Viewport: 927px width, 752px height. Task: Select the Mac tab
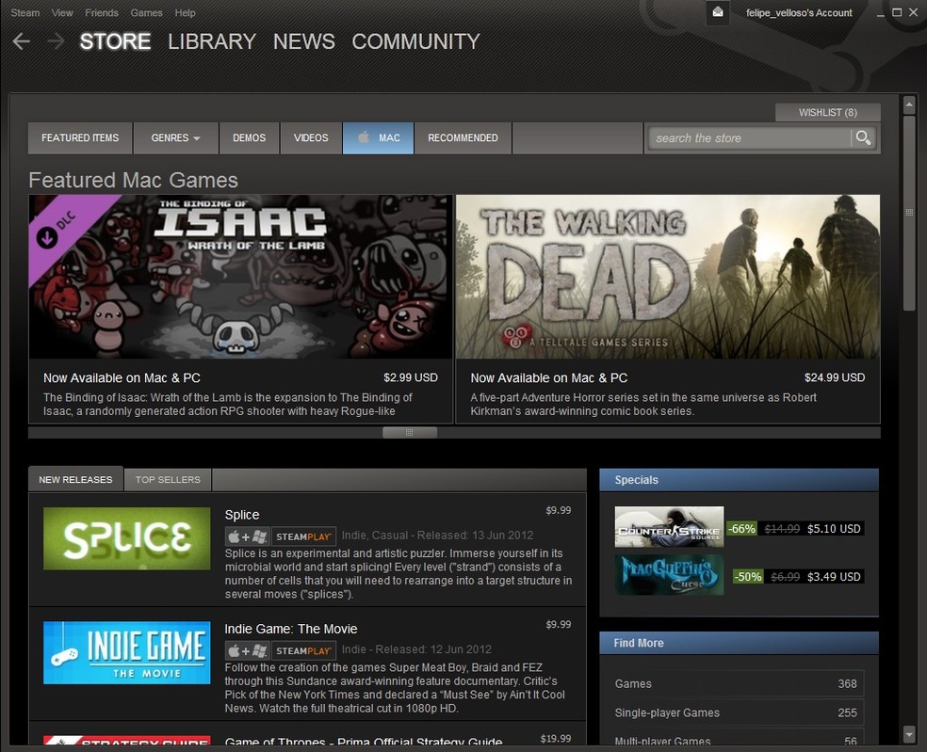click(x=378, y=137)
